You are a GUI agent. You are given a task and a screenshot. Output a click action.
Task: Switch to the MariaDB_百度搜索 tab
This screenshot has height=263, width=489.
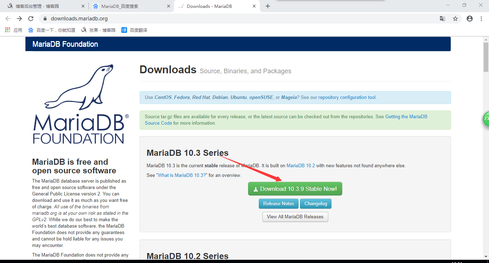click(x=131, y=6)
